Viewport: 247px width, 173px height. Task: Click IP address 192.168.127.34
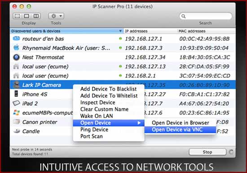pyautogui.click(x=145, y=58)
